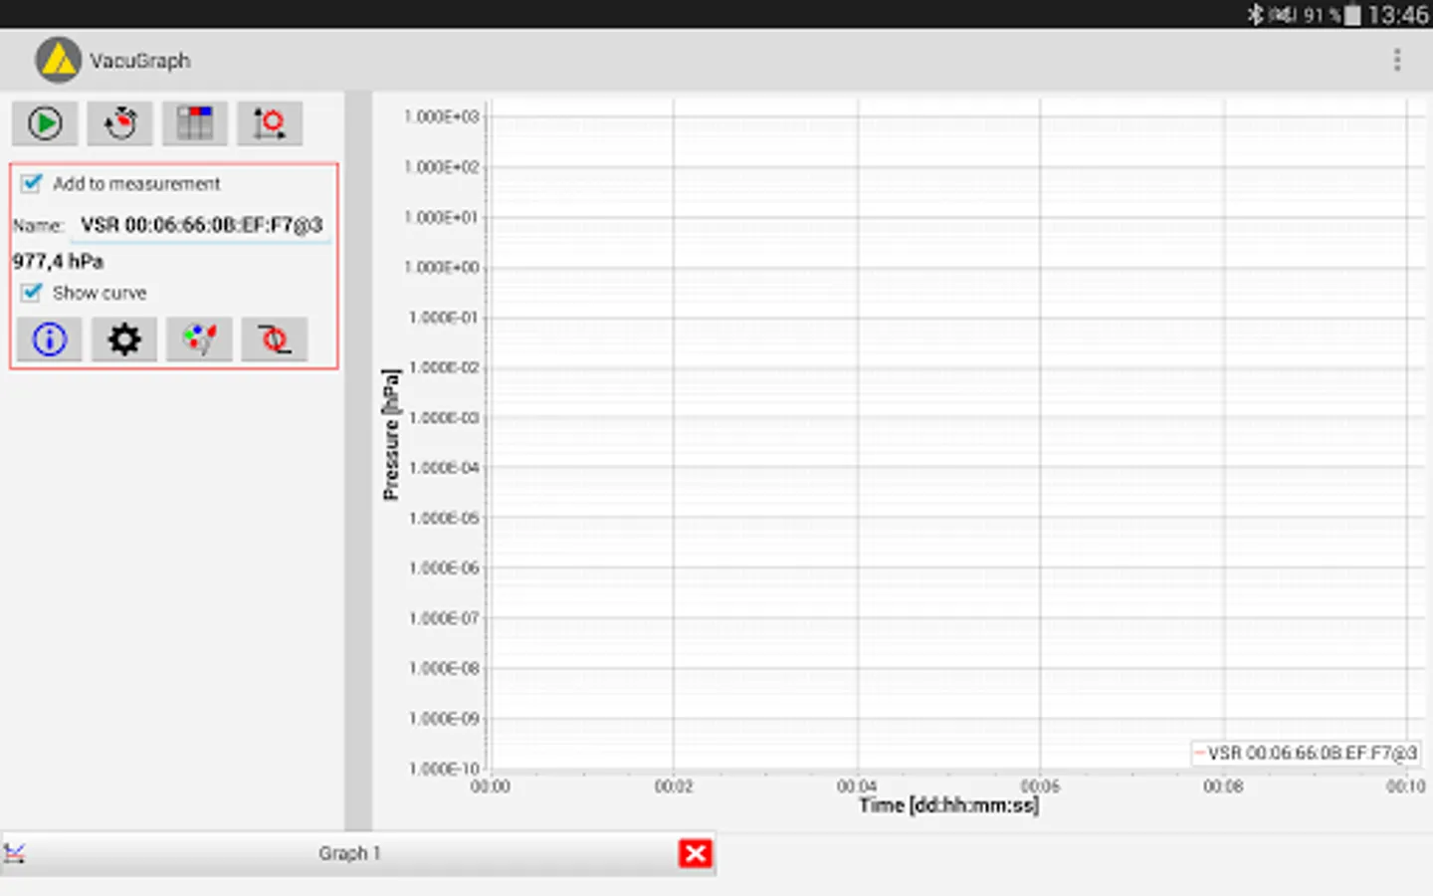Tap the Bluetooth icon in the status bar
The image size is (1433, 896).
1256,14
